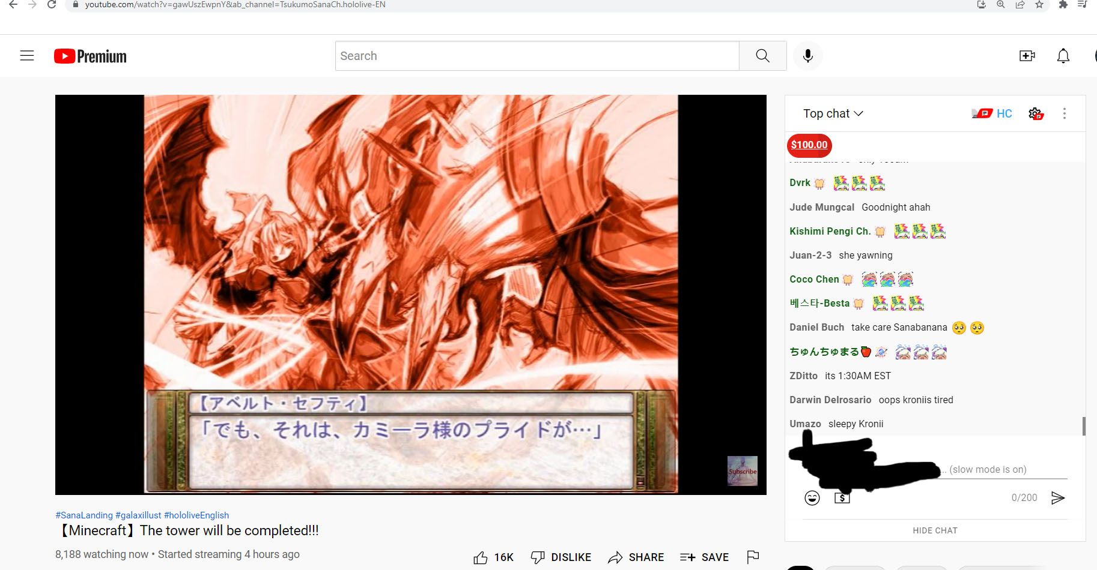Screen dimensions: 1097x570
Task: Click chat author ZDitto
Action: click(803, 376)
